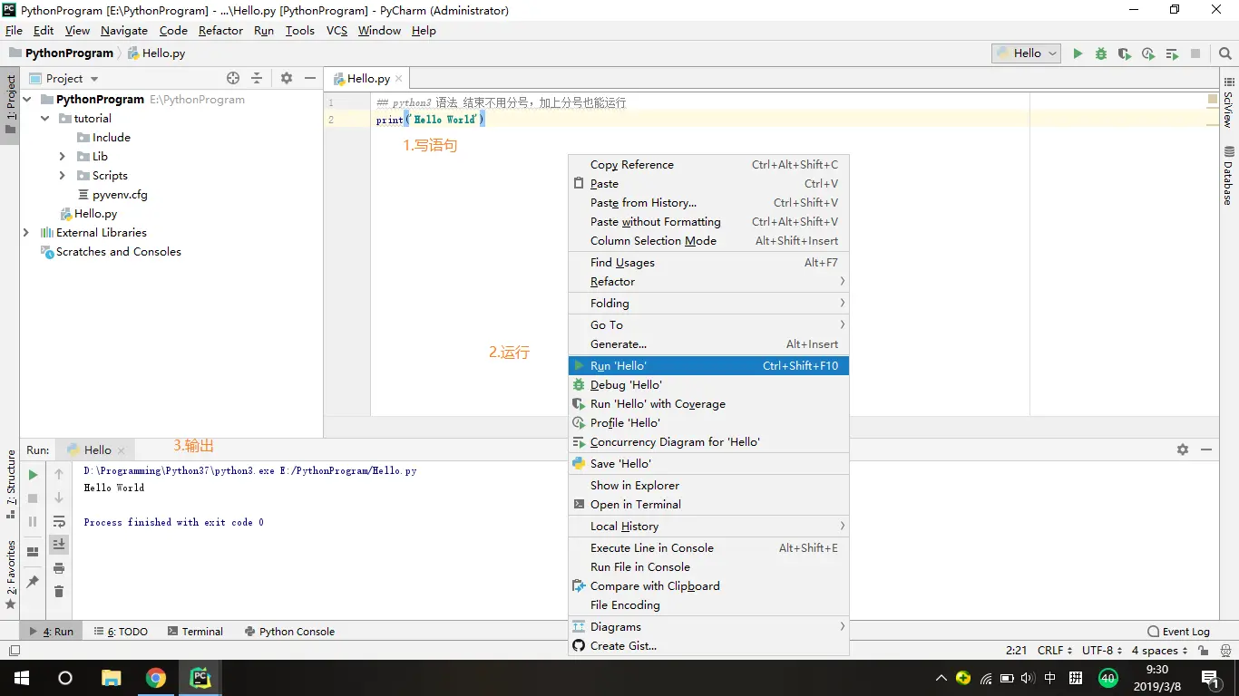The height and width of the screenshot is (696, 1239).
Task: Close the Hello run tab
Action: click(122, 450)
